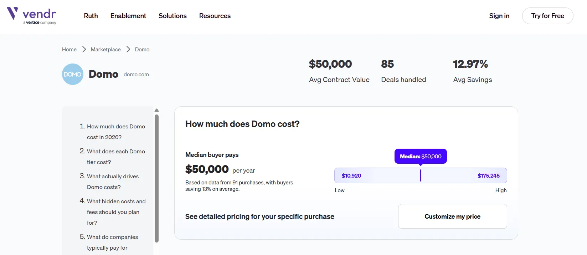
Task: Open the Marketplace breadcrumb link
Action: tap(105, 50)
